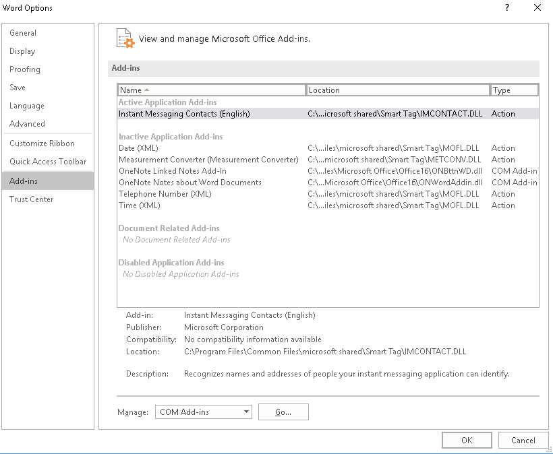Click the IMCONTACT.DLL location cell in the list
Viewport: 553px width, 454px height.
395,114
